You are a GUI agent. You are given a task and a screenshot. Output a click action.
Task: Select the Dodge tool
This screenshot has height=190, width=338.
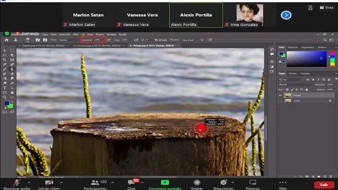pyautogui.click(x=5, y=83)
